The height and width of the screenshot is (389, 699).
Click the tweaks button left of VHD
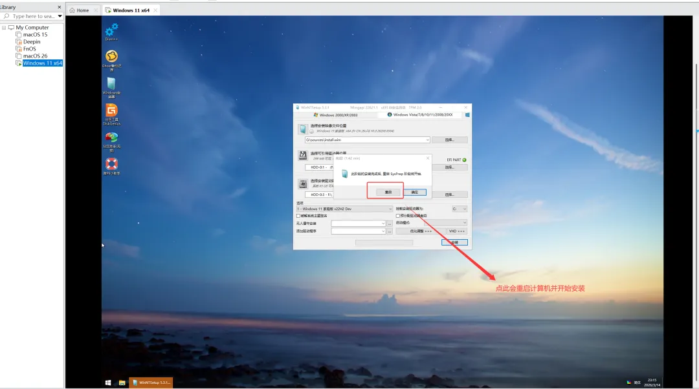pos(421,231)
